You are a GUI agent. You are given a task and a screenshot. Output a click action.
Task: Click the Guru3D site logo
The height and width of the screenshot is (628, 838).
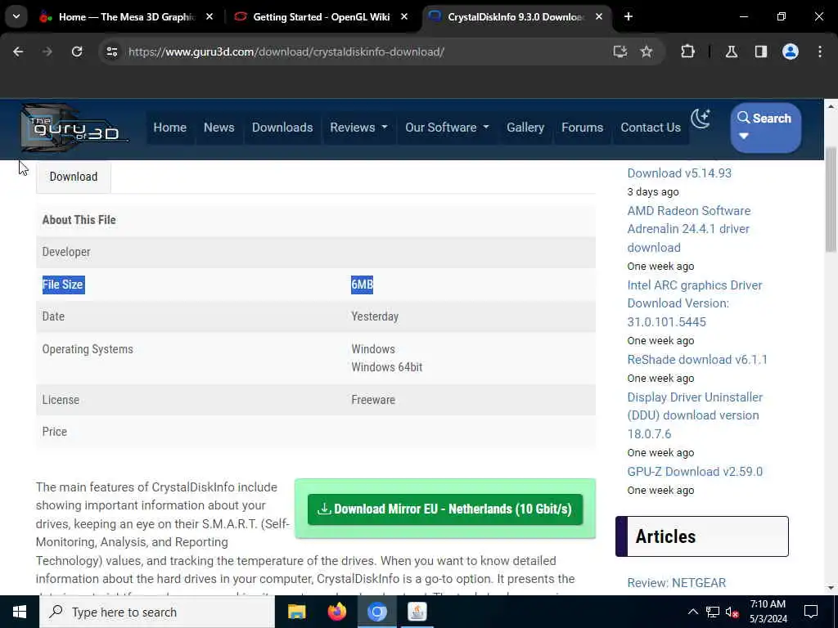pos(74,128)
